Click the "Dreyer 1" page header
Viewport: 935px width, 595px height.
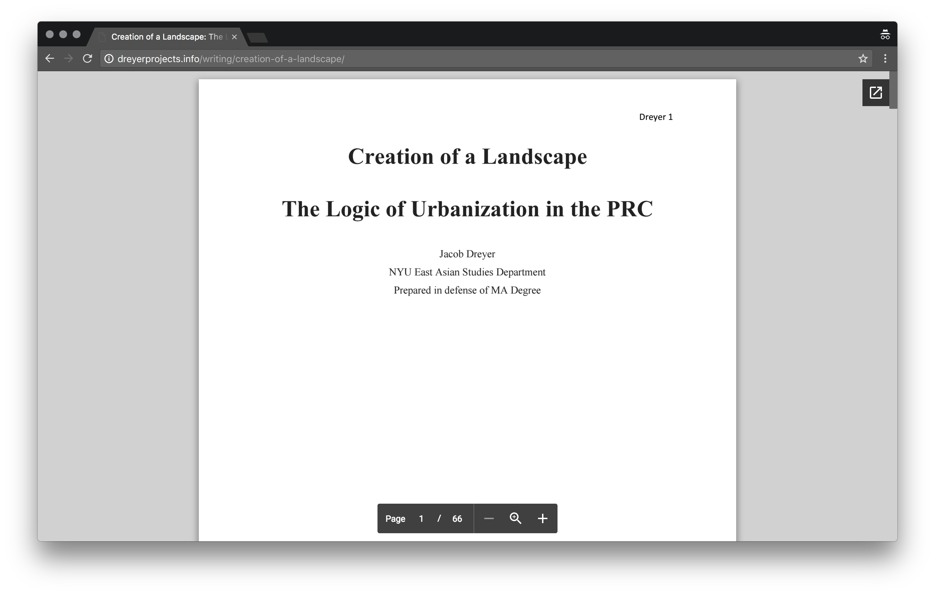tap(656, 117)
